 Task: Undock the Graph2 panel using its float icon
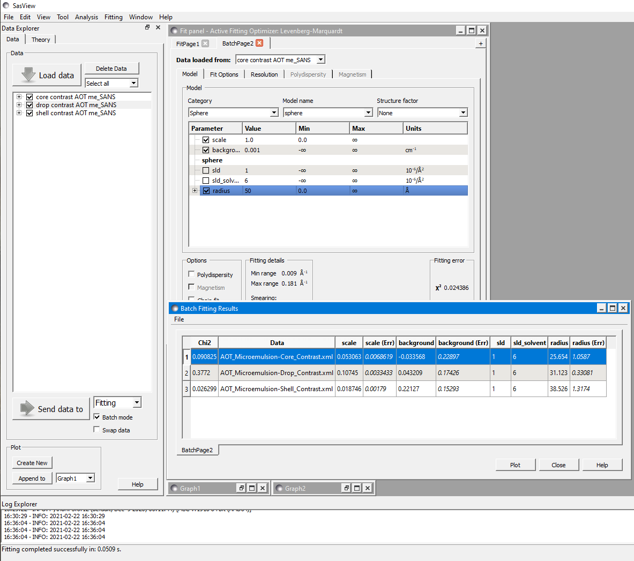pyautogui.click(x=346, y=488)
